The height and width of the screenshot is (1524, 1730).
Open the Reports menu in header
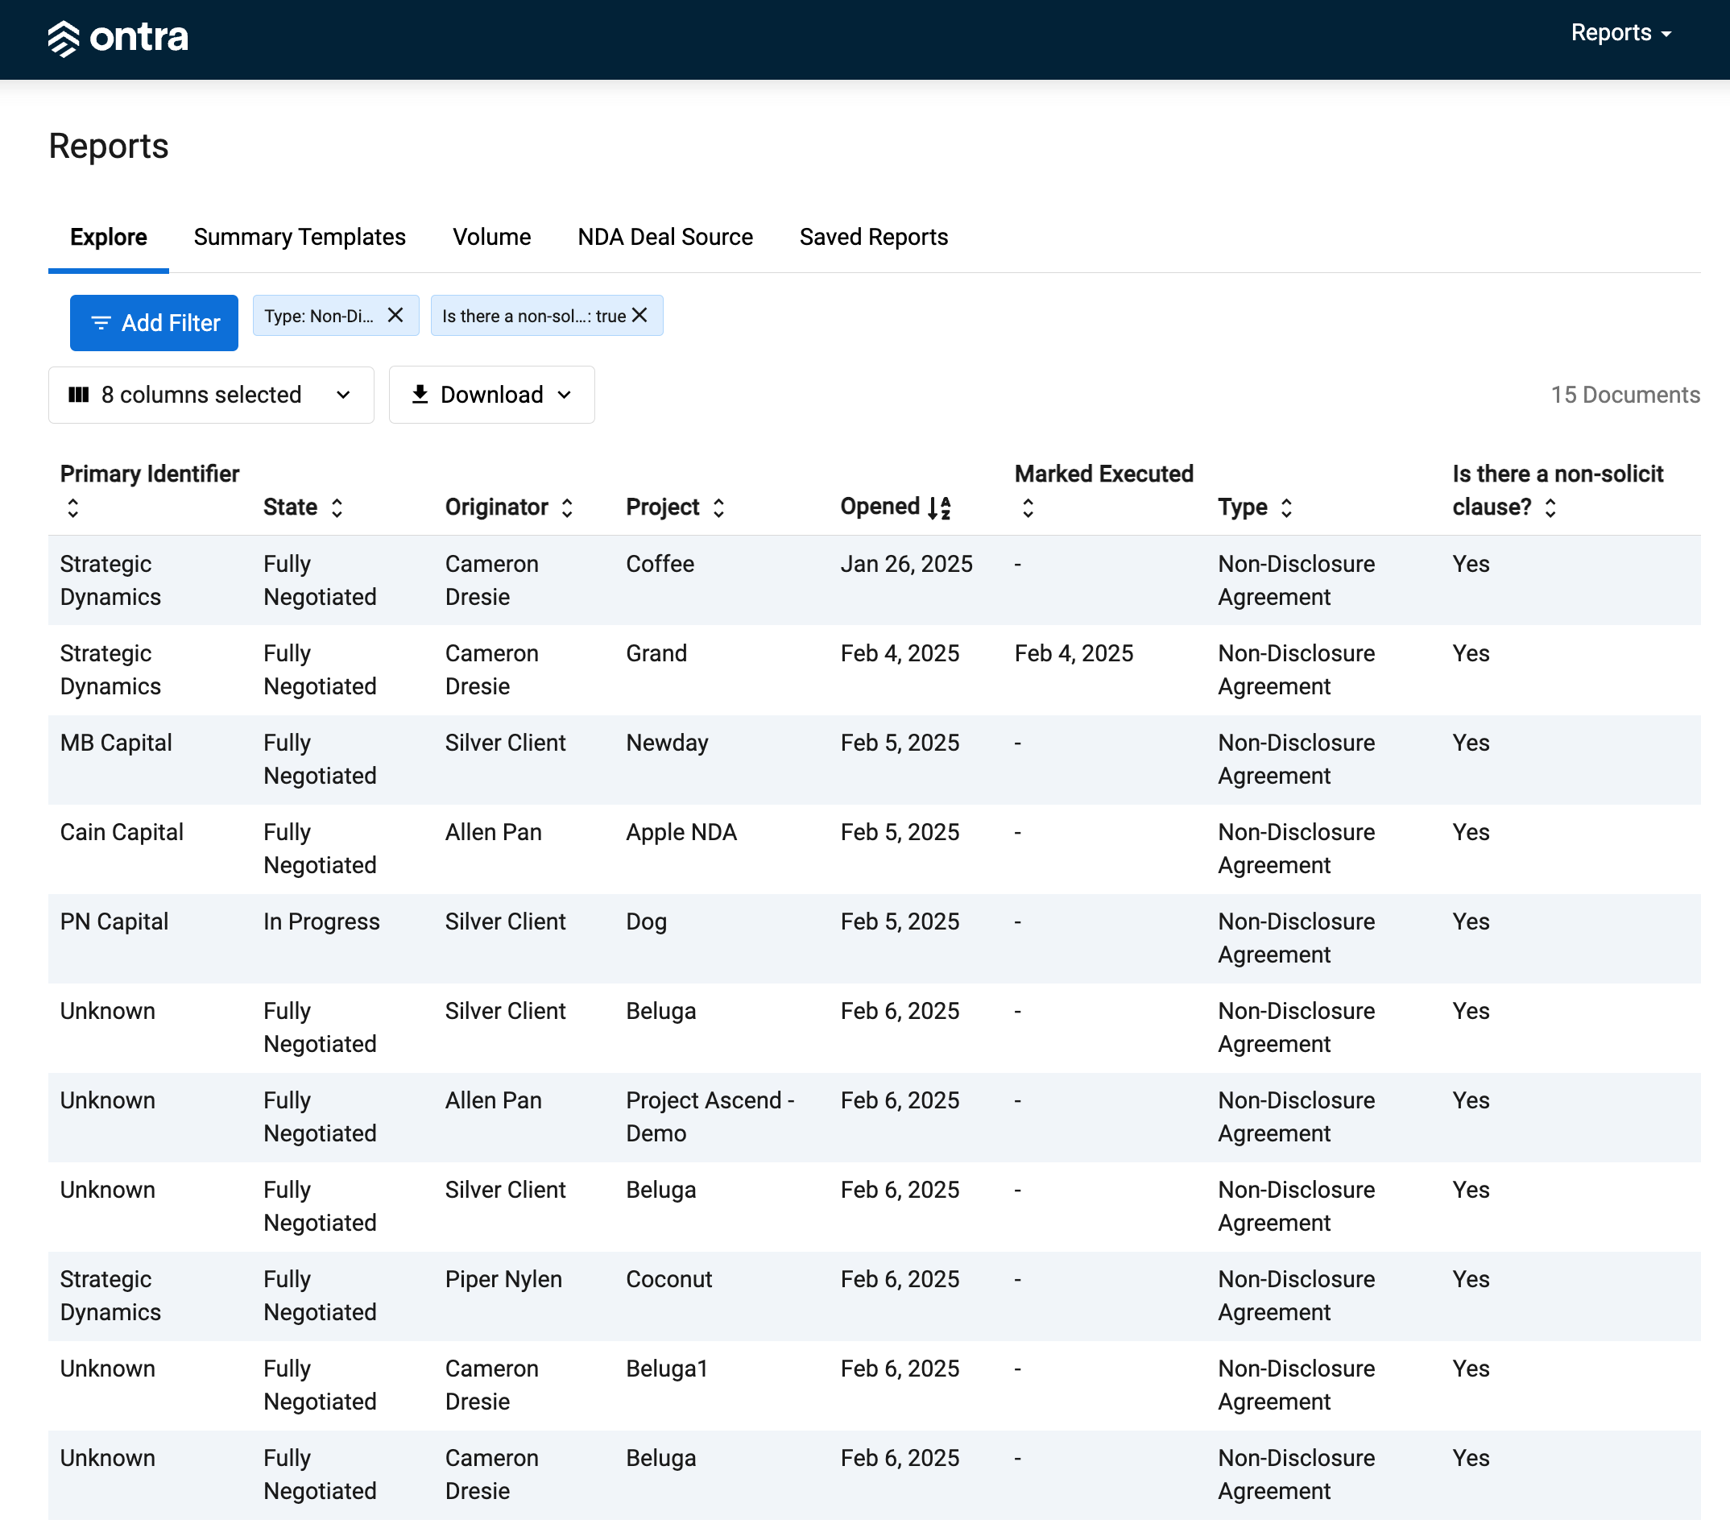pyautogui.click(x=1620, y=33)
